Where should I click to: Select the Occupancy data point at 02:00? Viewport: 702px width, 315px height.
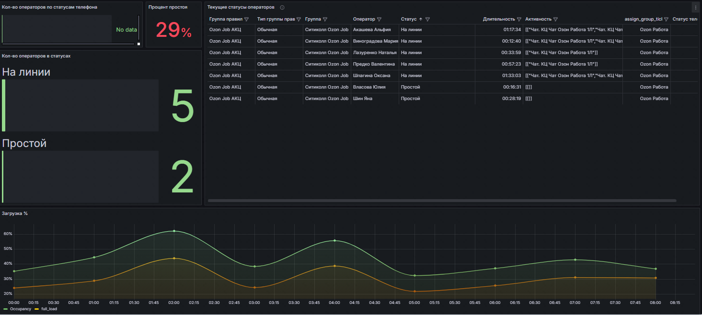coord(174,231)
